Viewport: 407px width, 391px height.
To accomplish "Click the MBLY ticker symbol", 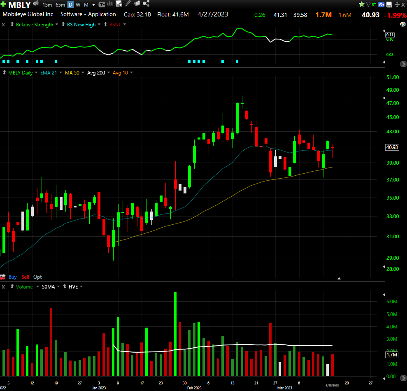I will tap(19, 5).
